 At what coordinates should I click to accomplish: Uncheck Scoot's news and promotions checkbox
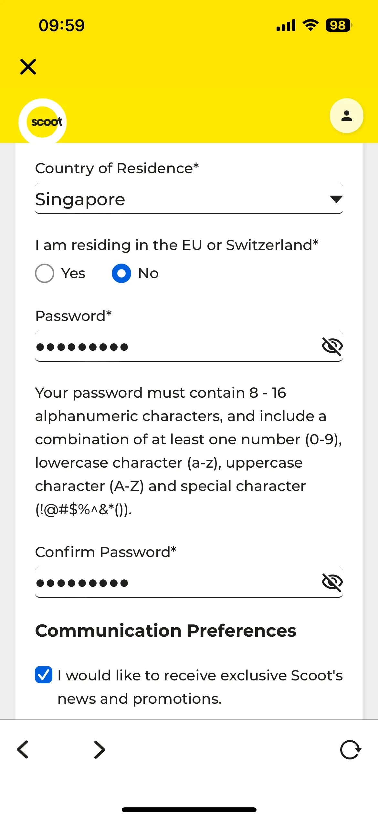coord(44,675)
